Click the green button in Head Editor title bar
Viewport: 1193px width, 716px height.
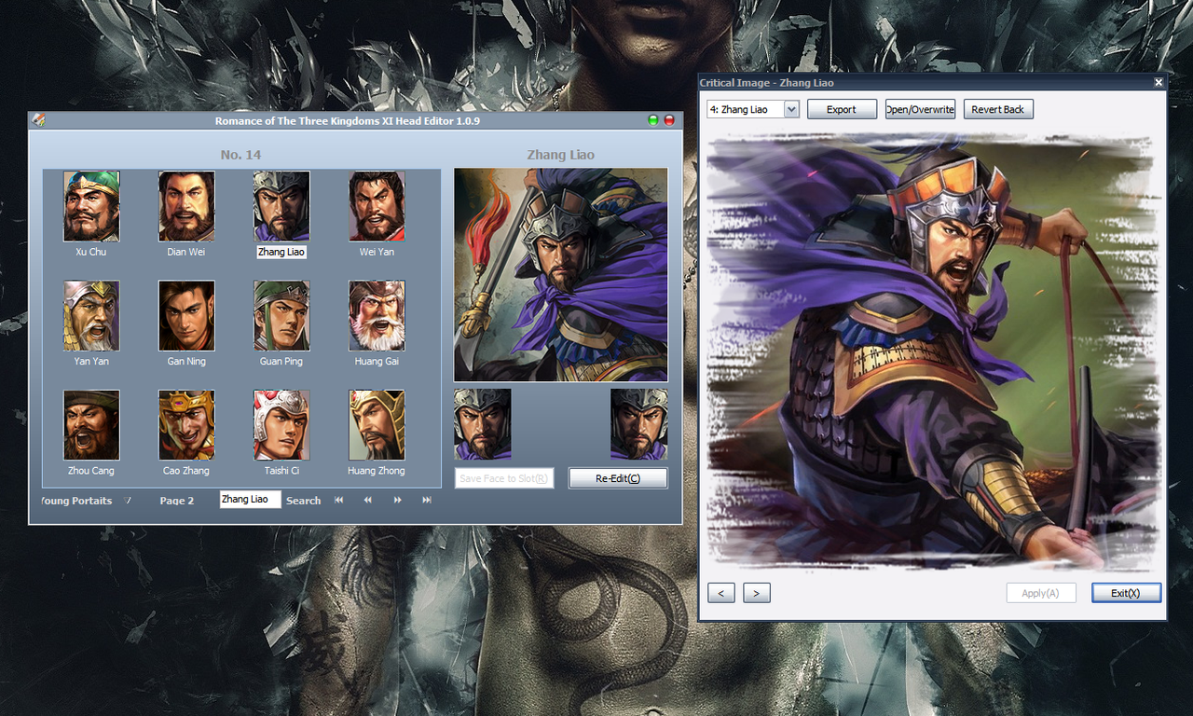(x=652, y=120)
